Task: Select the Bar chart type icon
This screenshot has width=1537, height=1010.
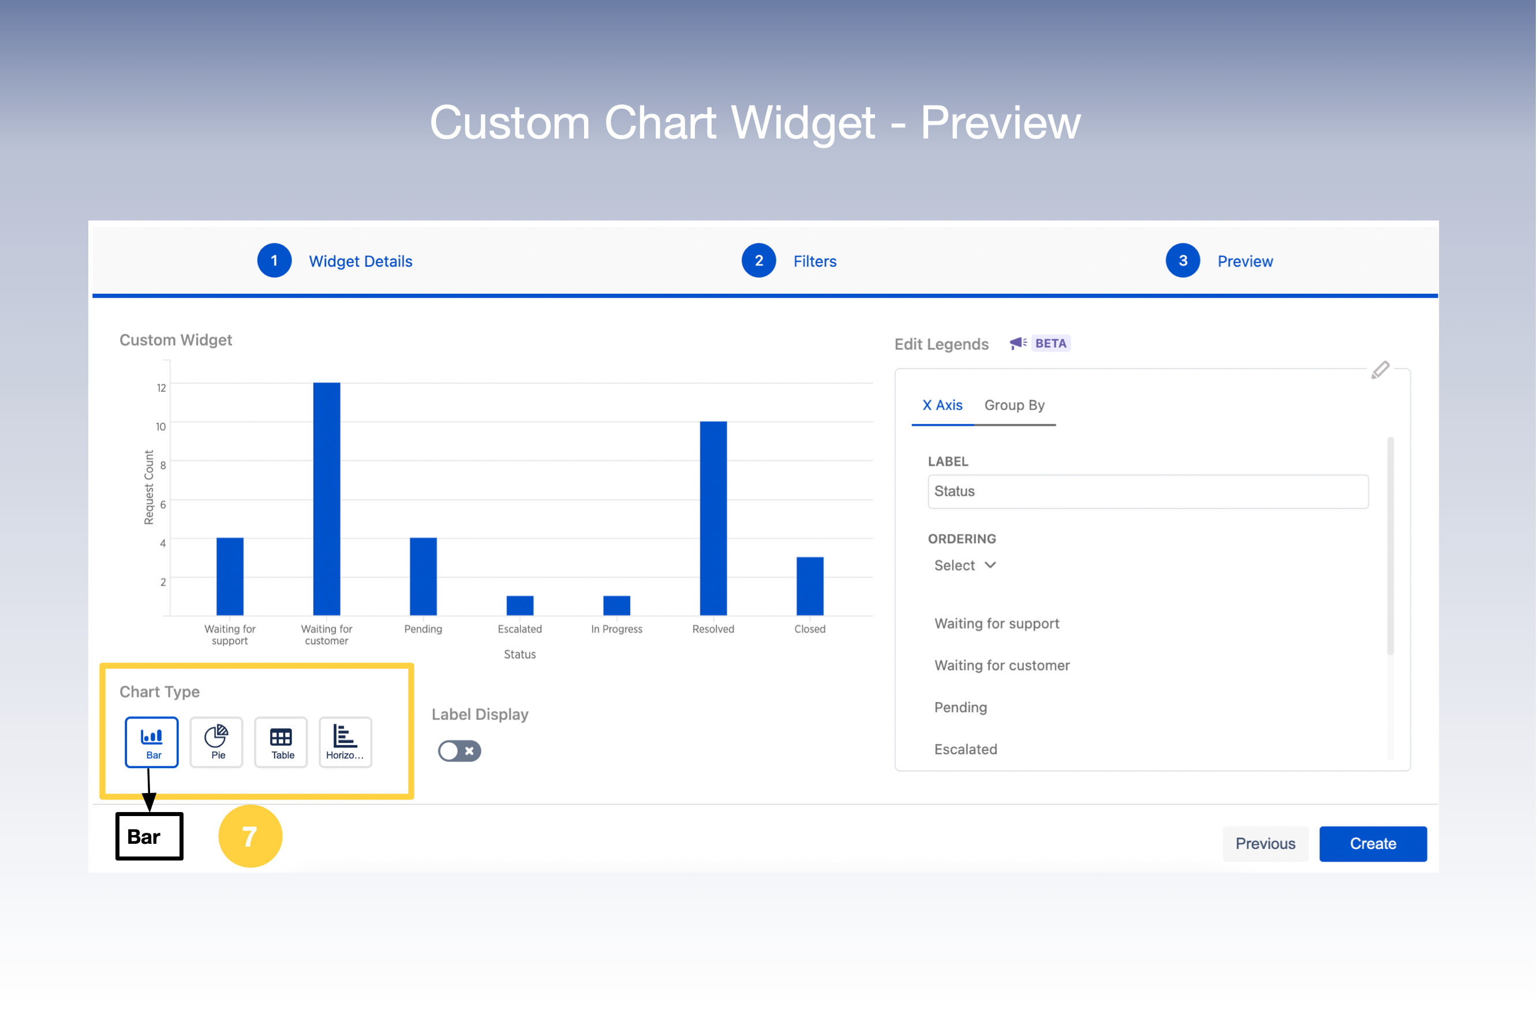Action: point(151,742)
